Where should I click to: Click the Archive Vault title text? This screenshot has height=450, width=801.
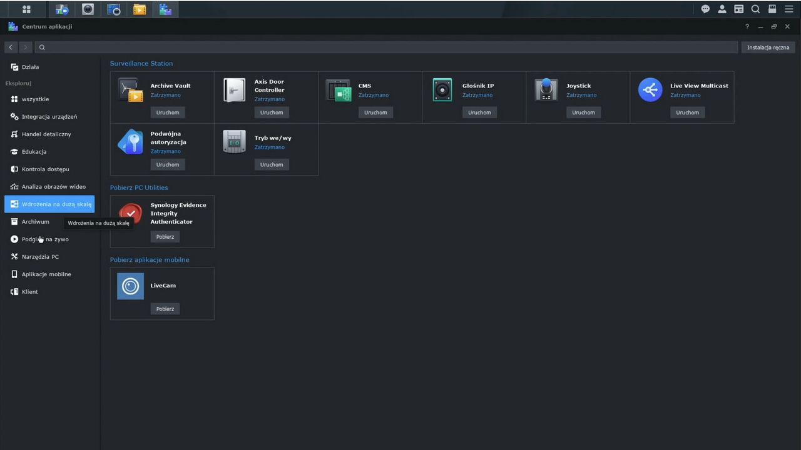point(170,86)
